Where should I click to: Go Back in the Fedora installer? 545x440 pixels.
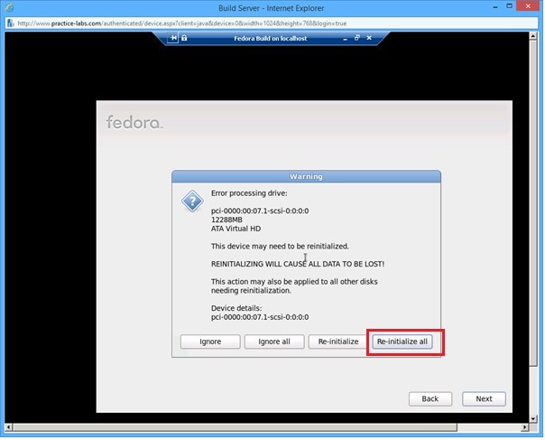[x=430, y=398]
